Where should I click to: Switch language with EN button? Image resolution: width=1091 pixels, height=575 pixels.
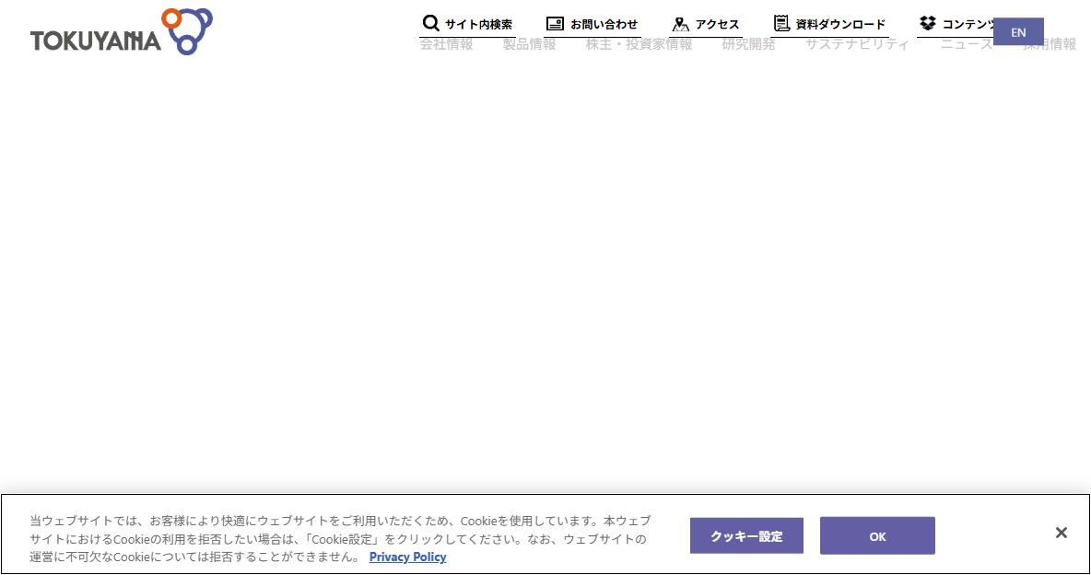1018,32
